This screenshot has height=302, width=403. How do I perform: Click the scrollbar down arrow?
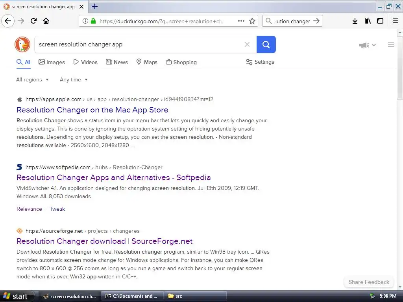(400, 287)
